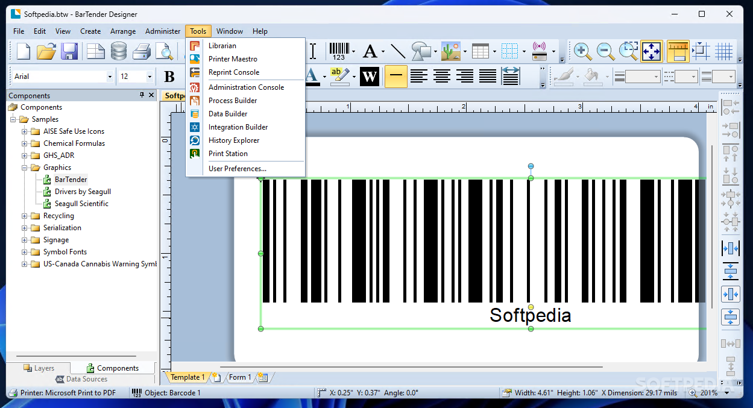Open database connection setup icon
This screenshot has height=408, width=753.
tap(119, 51)
